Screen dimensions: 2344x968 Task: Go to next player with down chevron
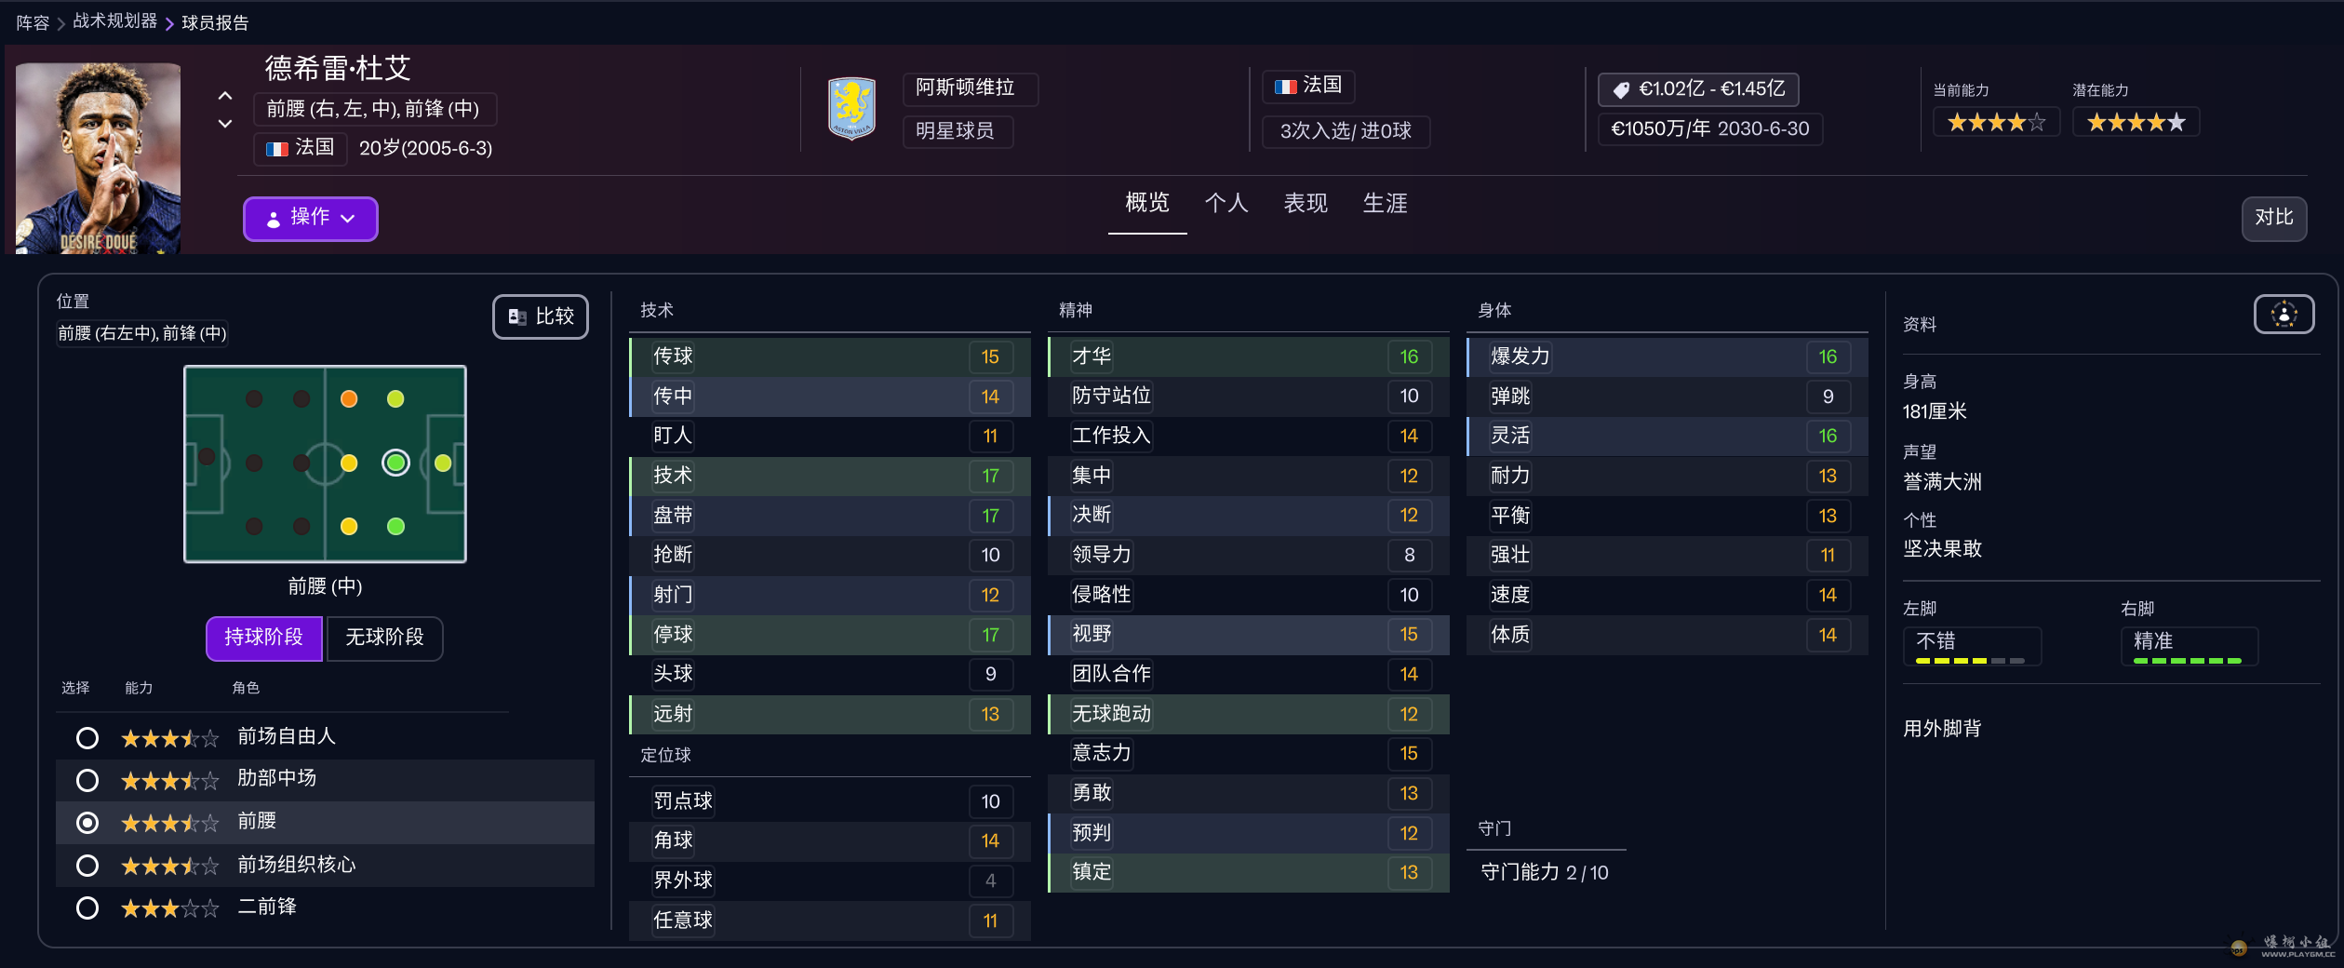coord(225,123)
